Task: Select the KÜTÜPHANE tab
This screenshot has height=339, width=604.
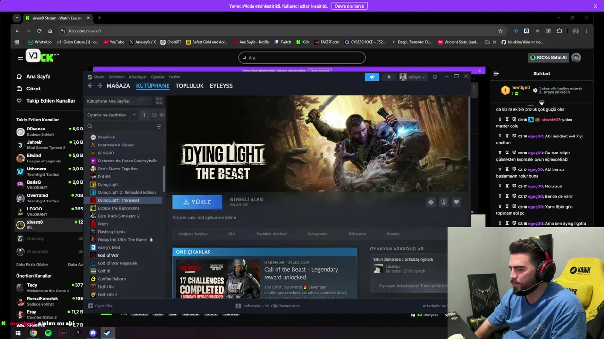Action: tap(153, 86)
